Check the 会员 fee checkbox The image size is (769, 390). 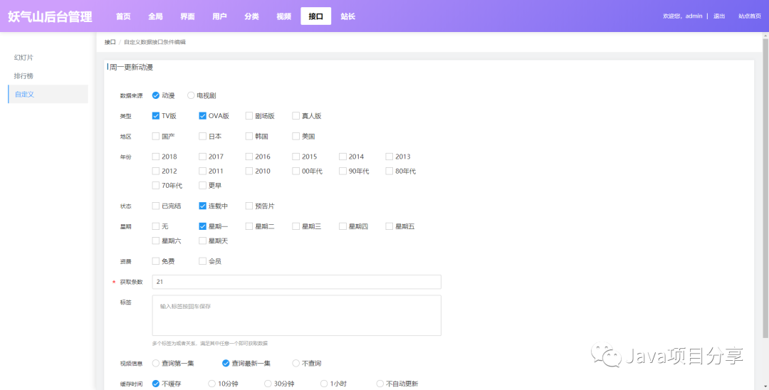point(202,261)
